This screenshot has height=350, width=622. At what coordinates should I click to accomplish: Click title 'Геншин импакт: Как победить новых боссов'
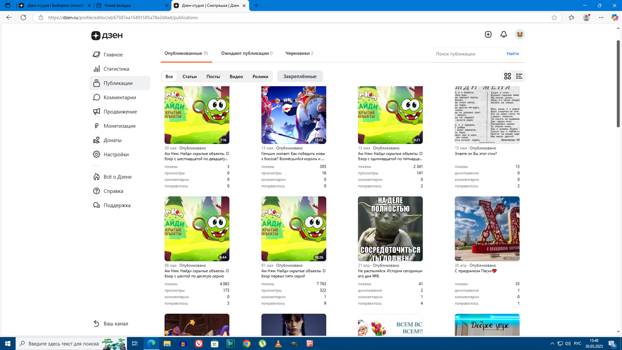coord(293,156)
